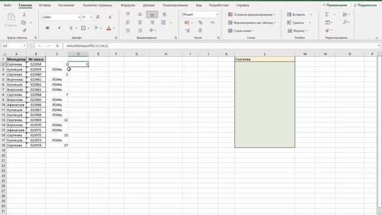Open Условное форматирование menu
The image size is (382, 215).
point(251,14)
